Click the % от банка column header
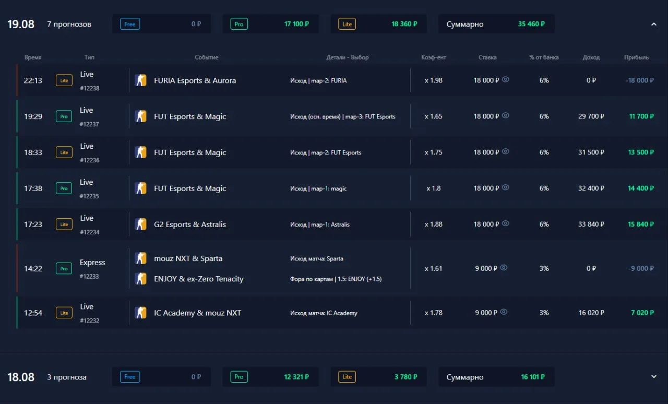The image size is (668, 404). [x=544, y=57]
